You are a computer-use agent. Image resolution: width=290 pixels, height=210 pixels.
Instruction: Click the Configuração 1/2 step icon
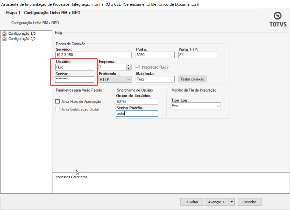pos(4,33)
